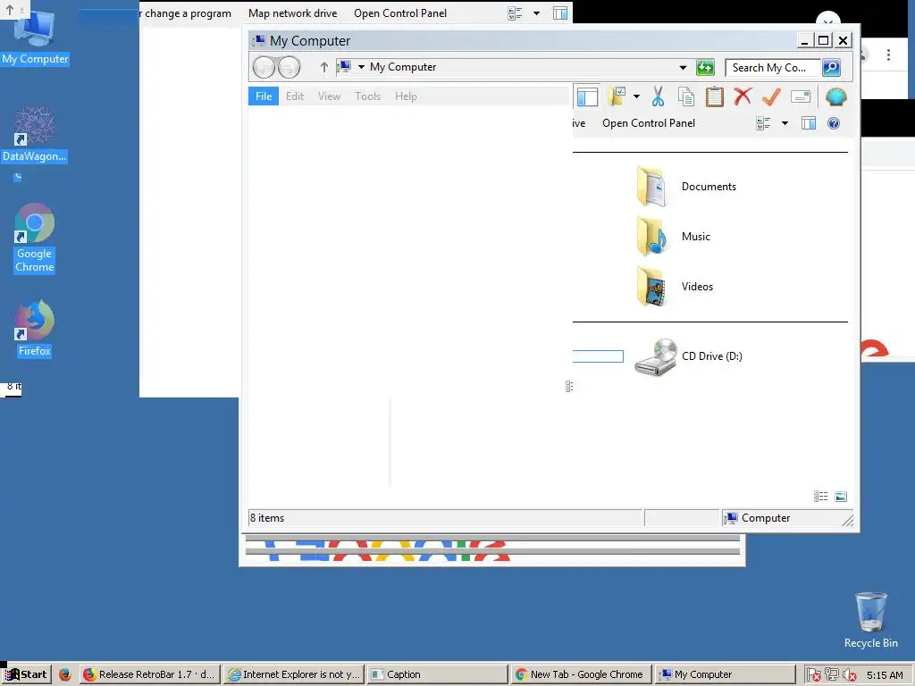Screen dimensions: 915x686
Task: Click the Action Center flag tray icon
Action: click(x=813, y=675)
